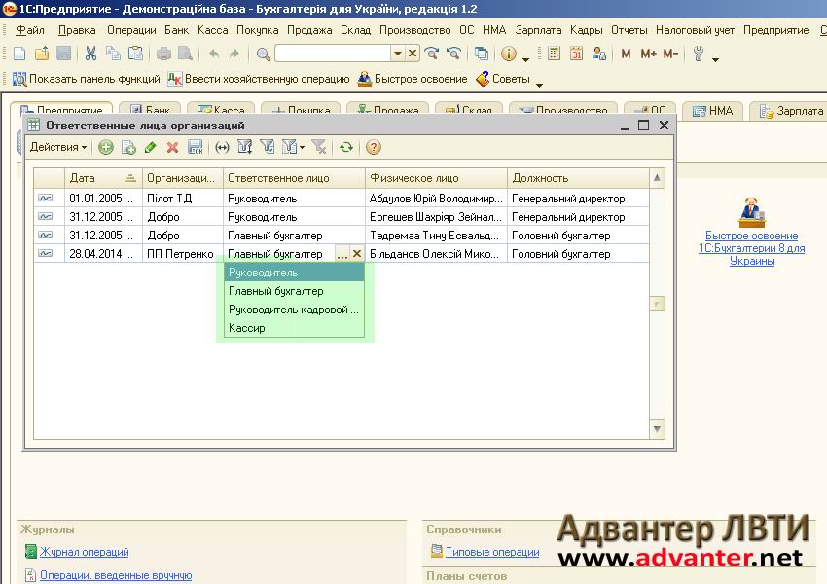
Task: Open the Отчеты menu
Action: (x=629, y=30)
